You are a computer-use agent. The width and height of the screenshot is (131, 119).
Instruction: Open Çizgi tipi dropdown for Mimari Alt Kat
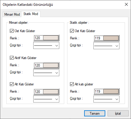coord(46,99)
